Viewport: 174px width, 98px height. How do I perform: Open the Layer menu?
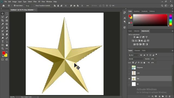click(20, 2)
